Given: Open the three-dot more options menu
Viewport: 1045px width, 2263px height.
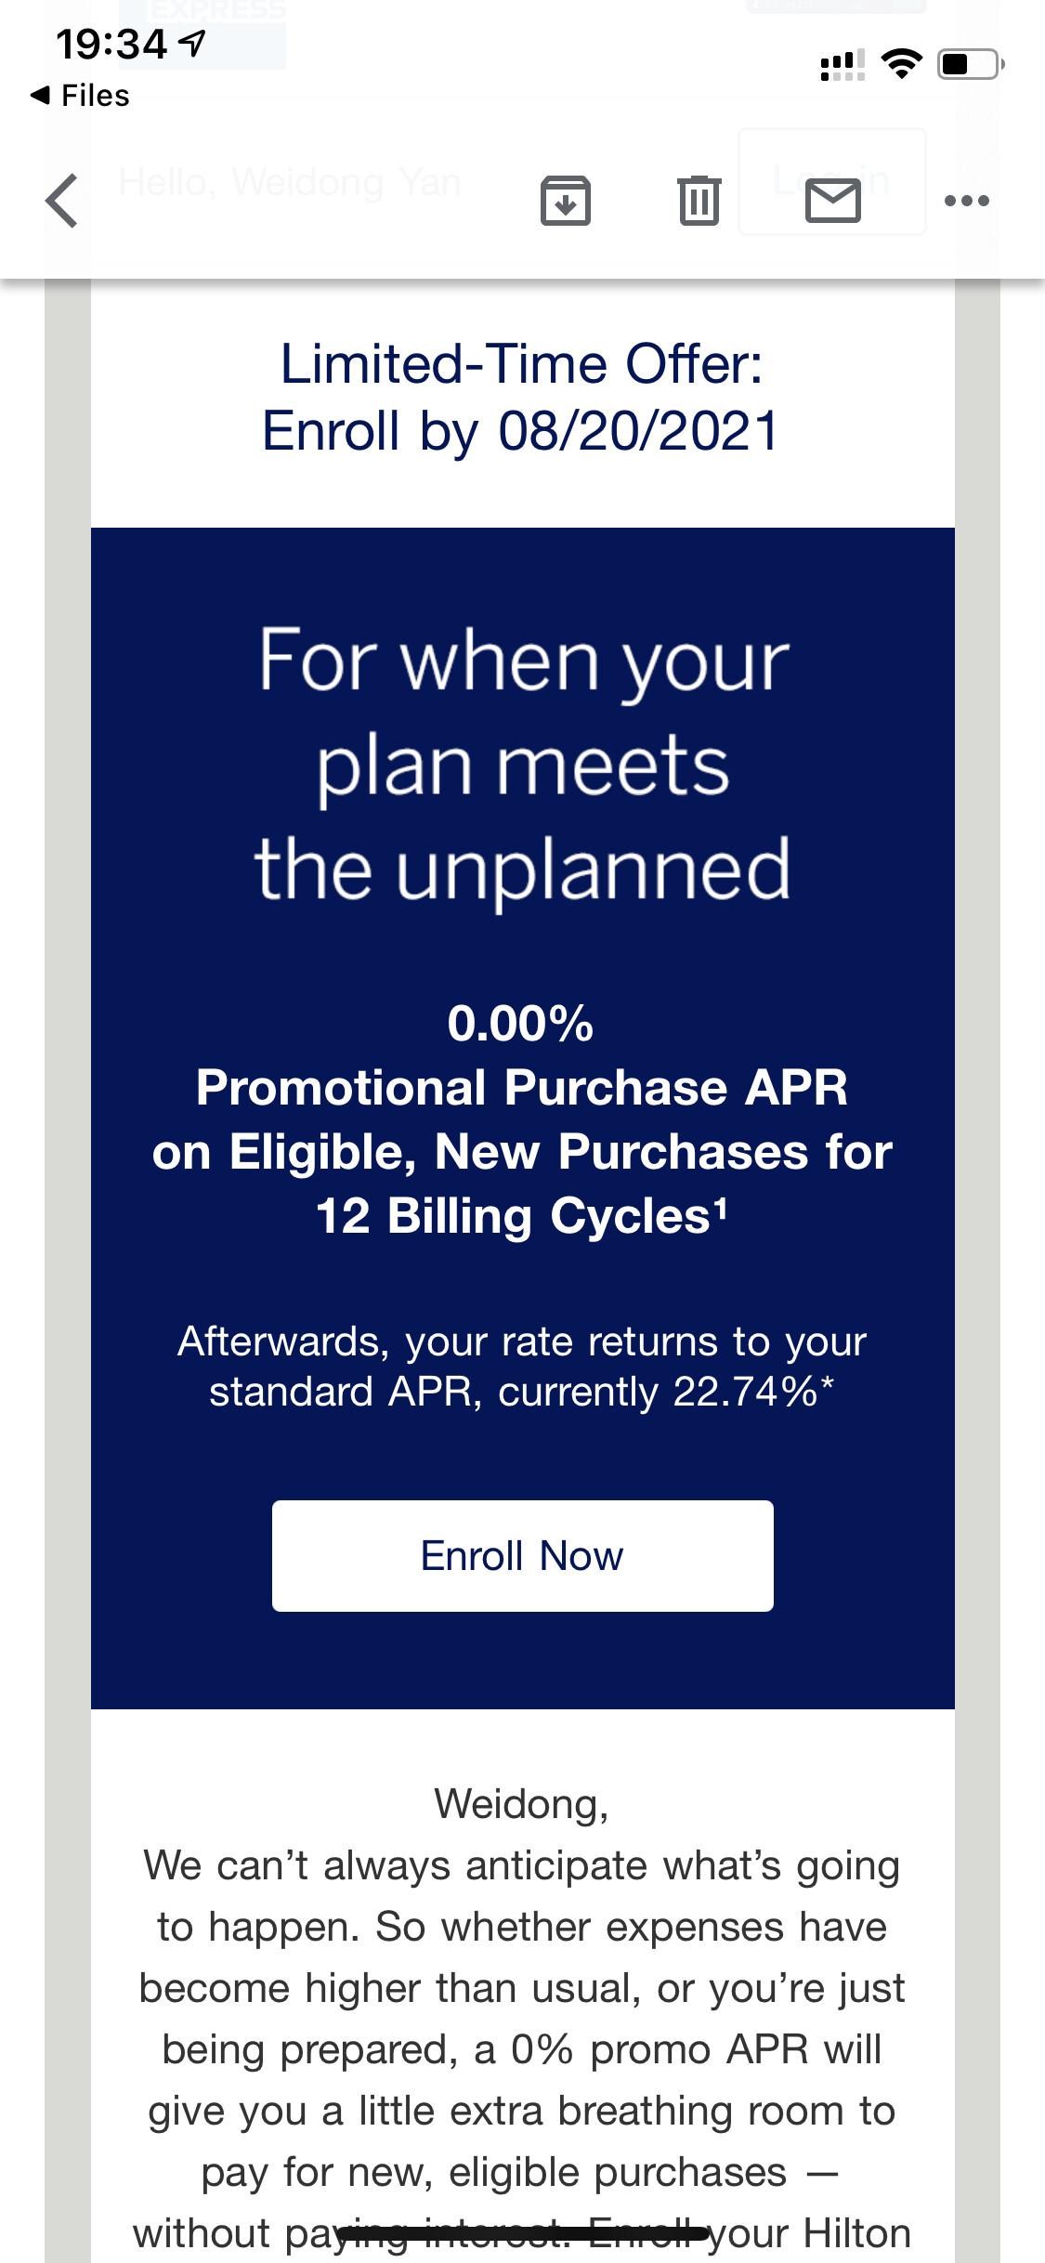Looking at the screenshot, I should click(x=966, y=201).
